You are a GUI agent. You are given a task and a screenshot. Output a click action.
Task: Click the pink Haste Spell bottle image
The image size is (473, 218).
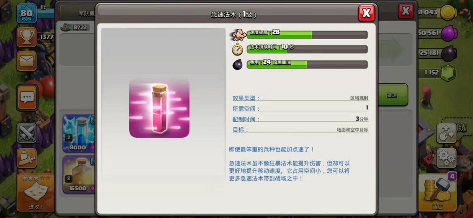tap(159, 108)
